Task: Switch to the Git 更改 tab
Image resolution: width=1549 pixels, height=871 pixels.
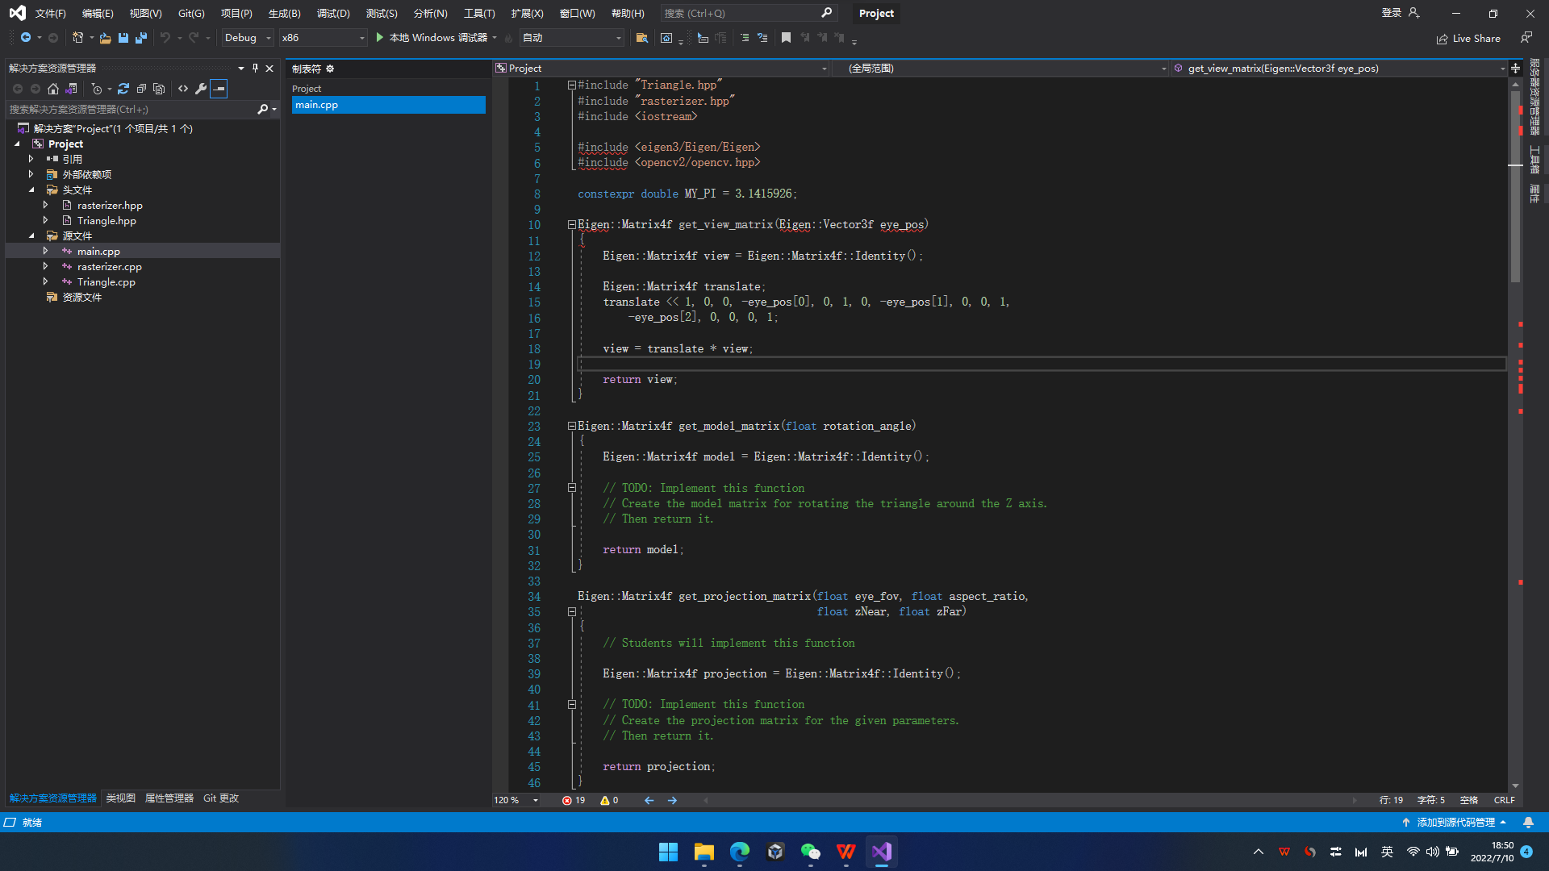Action: coord(220,798)
